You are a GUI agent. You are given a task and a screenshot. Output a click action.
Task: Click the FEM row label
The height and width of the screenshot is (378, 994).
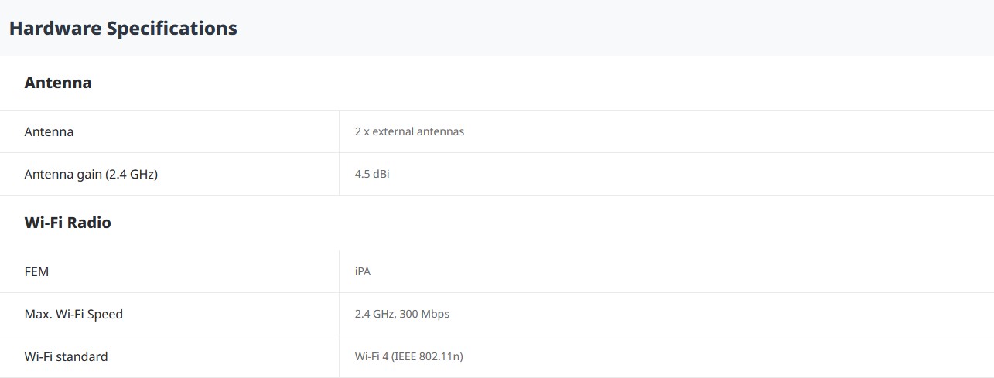pyautogui.click(x=36, y=271)
